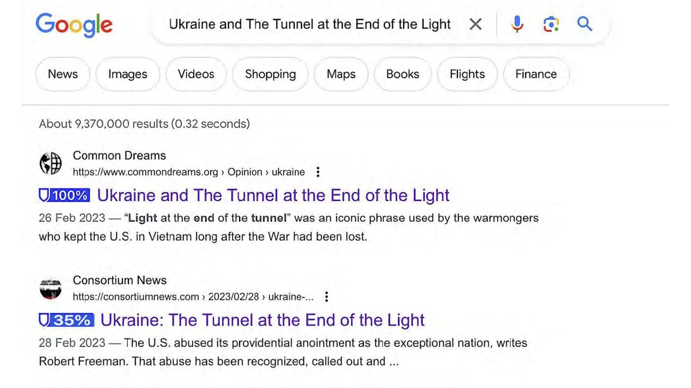
Task: Switch to the News filter tab
Action: 63,74
